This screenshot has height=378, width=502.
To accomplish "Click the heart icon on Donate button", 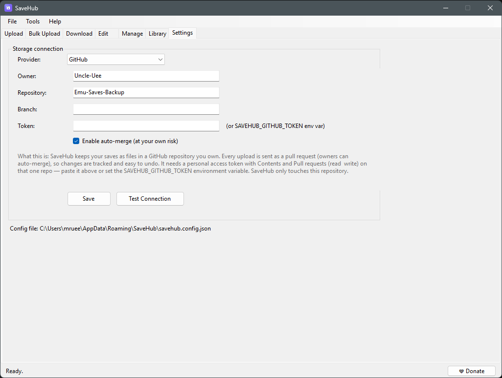I will pos(461,371).
